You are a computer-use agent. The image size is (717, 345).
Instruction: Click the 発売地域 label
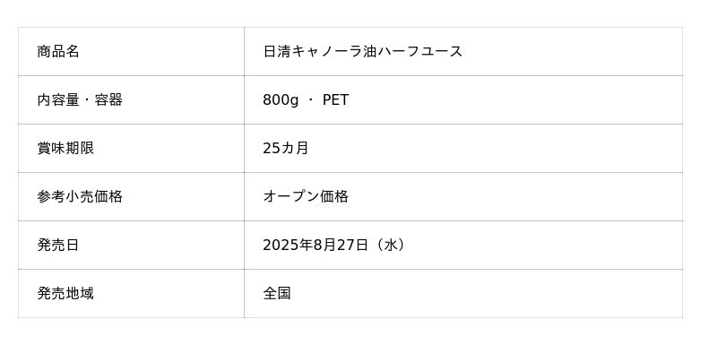(x=65, y=294)
